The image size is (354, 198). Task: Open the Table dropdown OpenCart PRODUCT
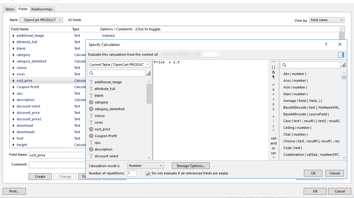tap(41, 20)
